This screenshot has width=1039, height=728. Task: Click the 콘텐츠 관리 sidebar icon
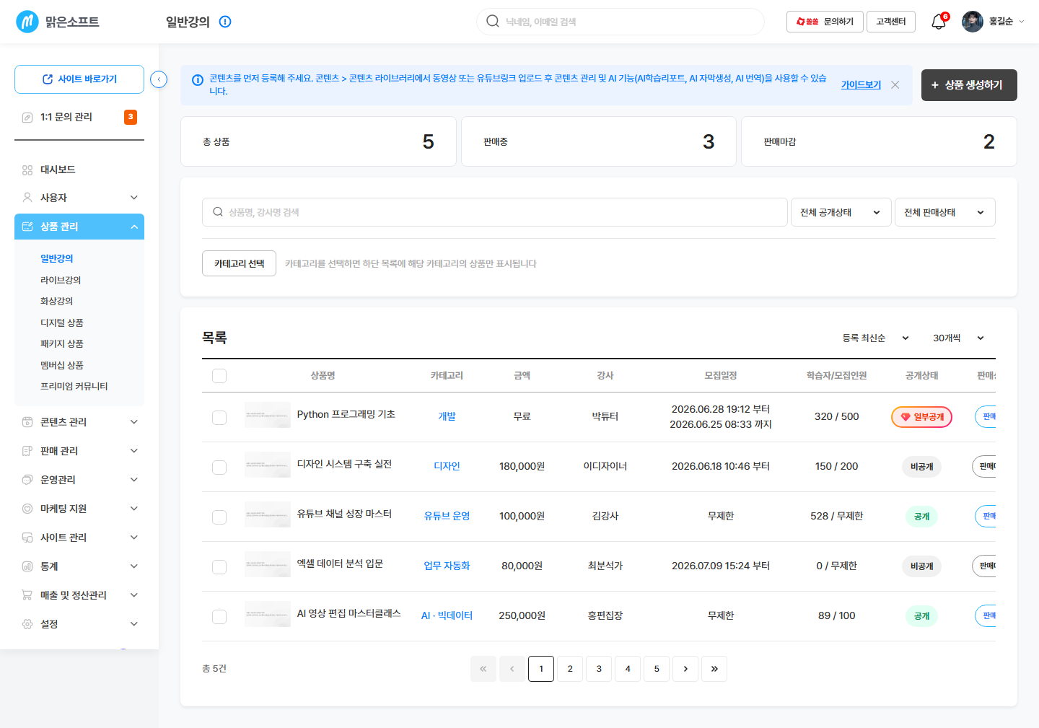click(x=27, y=422)
